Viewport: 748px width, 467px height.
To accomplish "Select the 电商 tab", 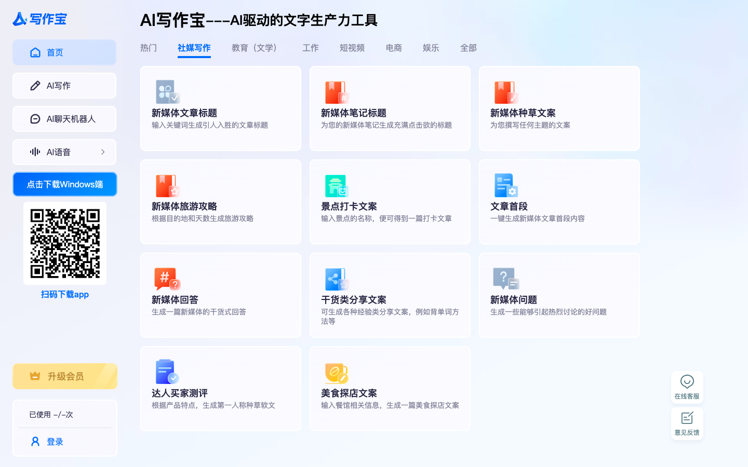I will tap(394, 48).
